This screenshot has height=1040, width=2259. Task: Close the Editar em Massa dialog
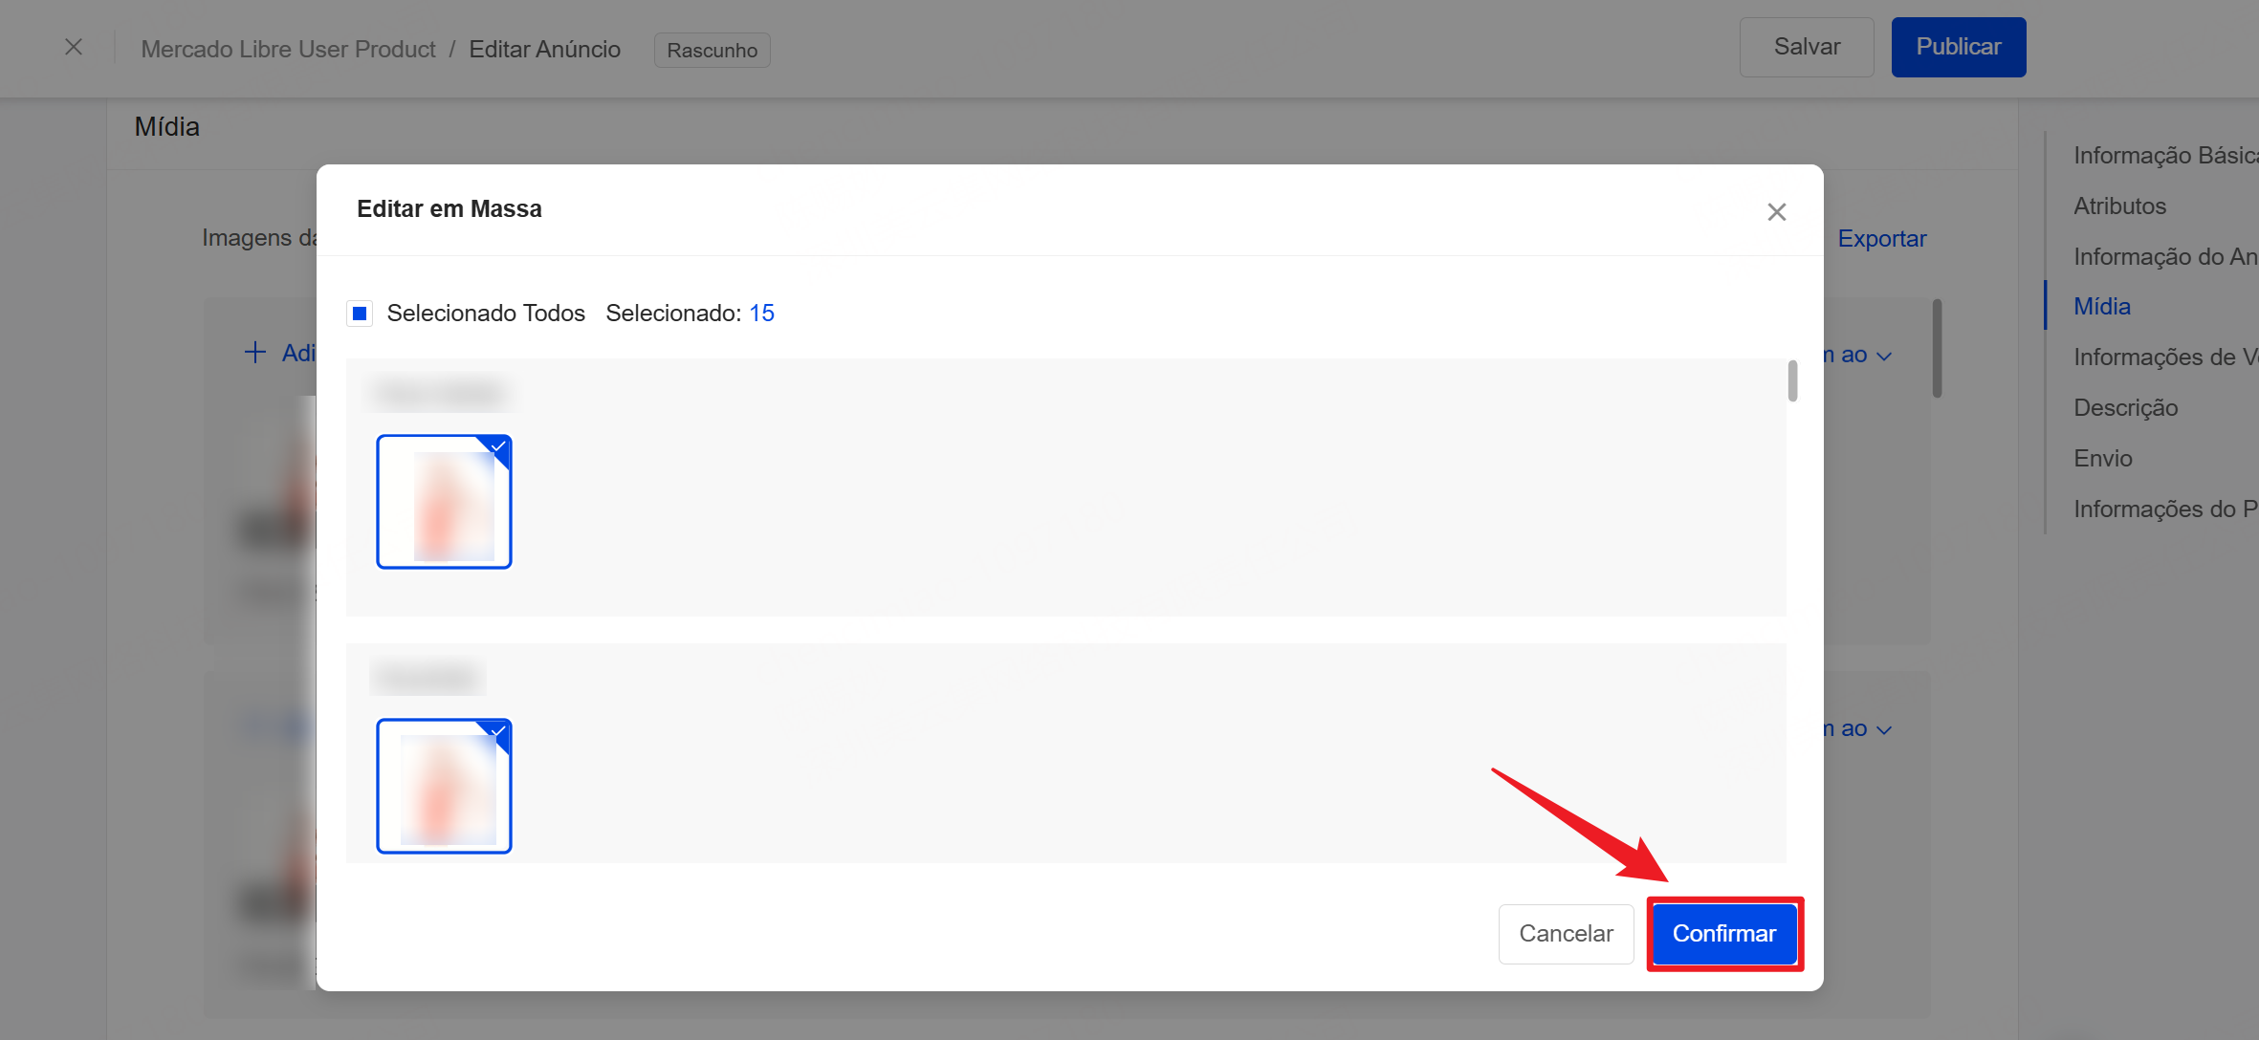tap(1776, 212)
